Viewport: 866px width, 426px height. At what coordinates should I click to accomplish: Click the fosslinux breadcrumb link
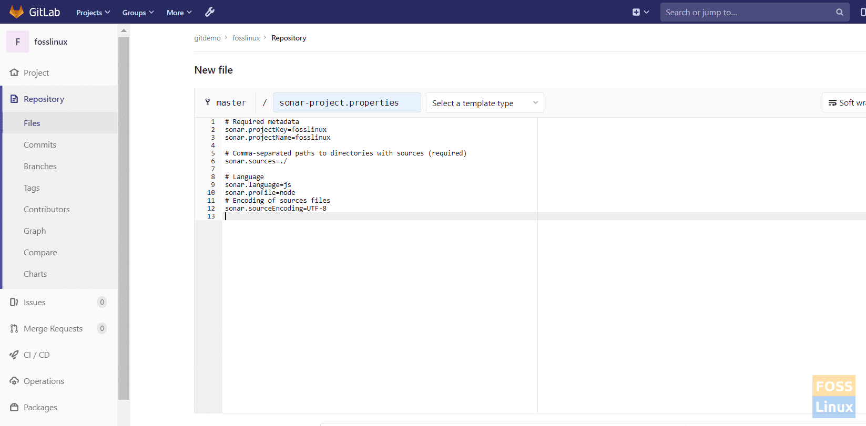246,38
